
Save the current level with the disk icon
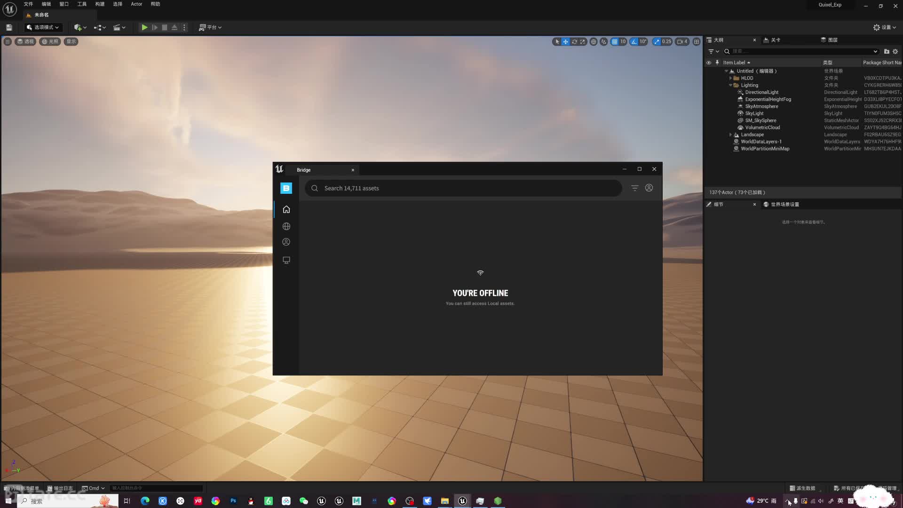tap(9, 27)
